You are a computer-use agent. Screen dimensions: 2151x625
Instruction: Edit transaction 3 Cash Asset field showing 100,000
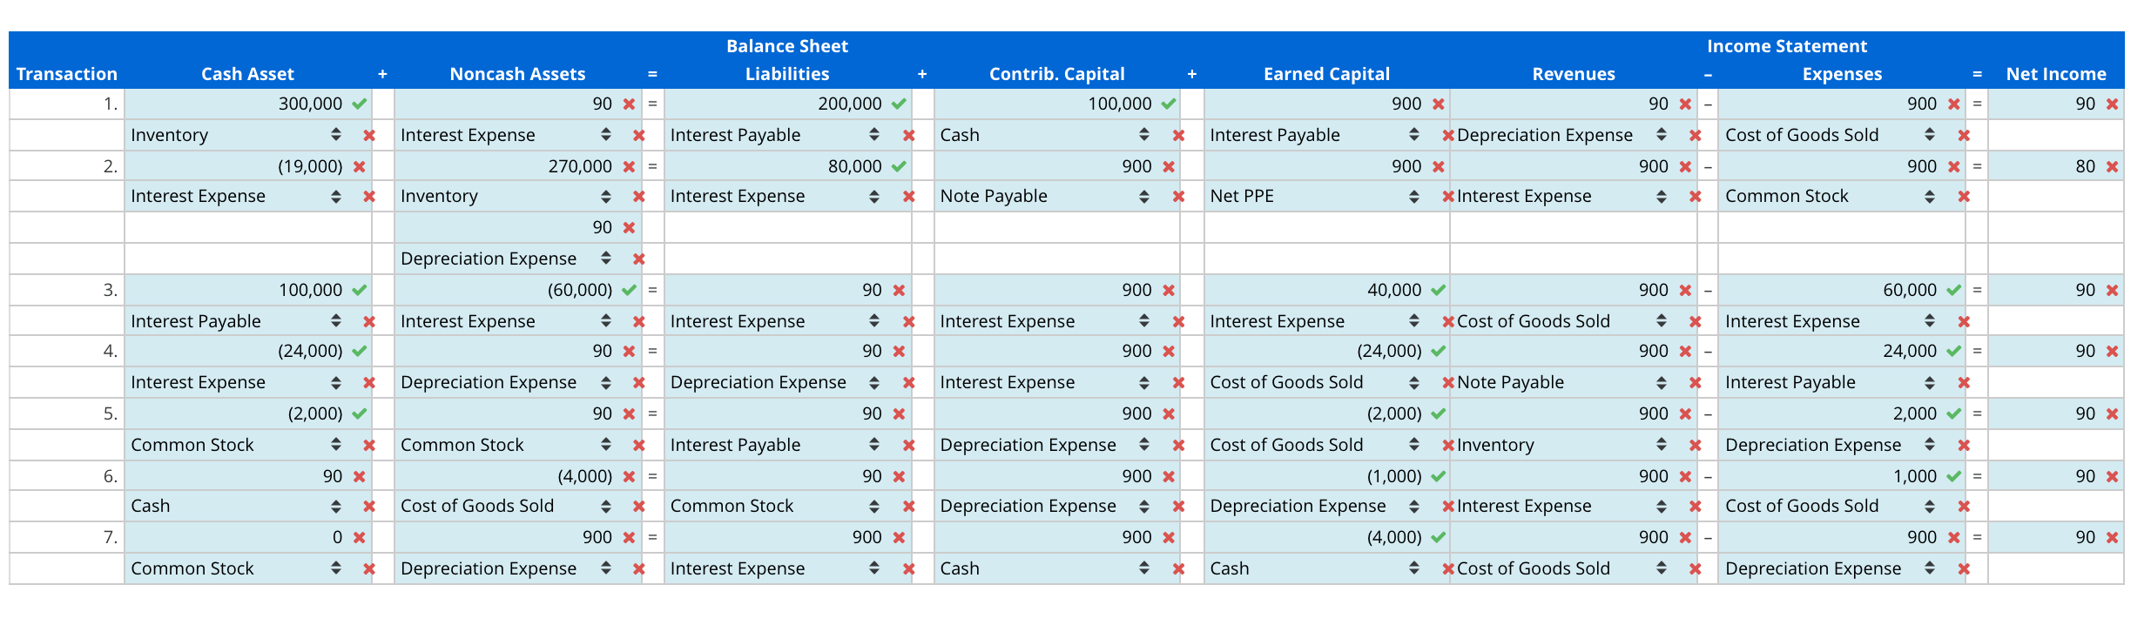[x=236, y=290]
